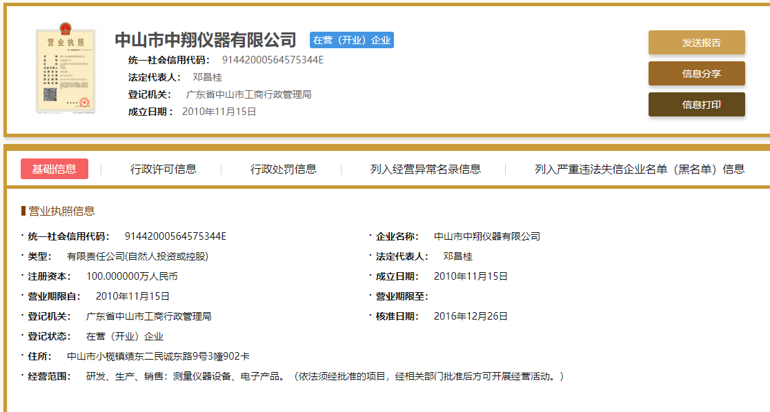The height and width of the screenshot is (412, 770).
Task: Click the 住所 address text
Action: [x=158, y=356]
